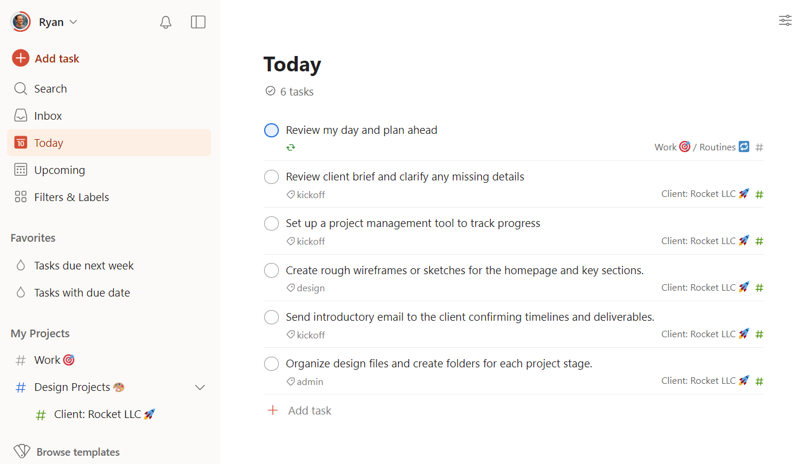Screen dimensions: 800x464
Task: Click the Search magnifier icon
Action: point(21,89)
